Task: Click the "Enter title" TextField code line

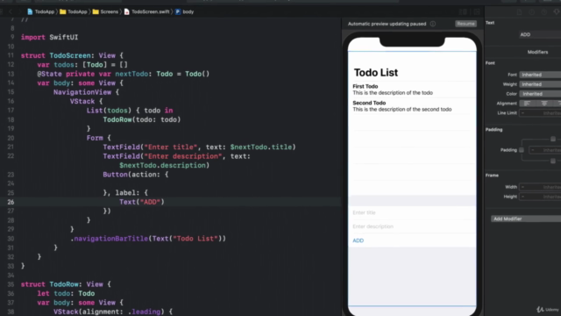Action: [x=199, y=147]
